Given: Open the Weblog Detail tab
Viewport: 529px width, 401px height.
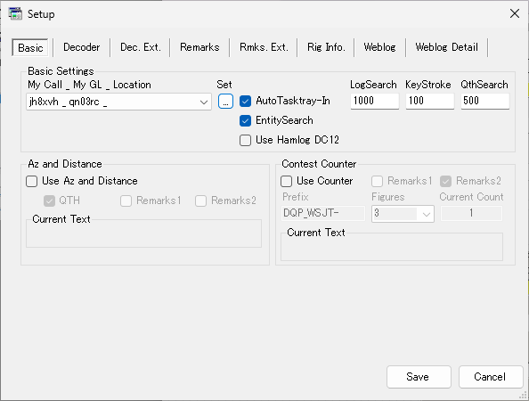Looking at the screenshot, I should [x=447, y=47].
